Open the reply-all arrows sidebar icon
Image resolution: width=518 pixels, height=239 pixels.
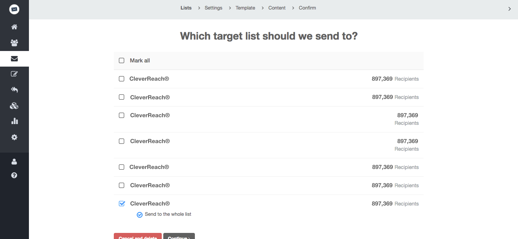click(x=14, y=90)
